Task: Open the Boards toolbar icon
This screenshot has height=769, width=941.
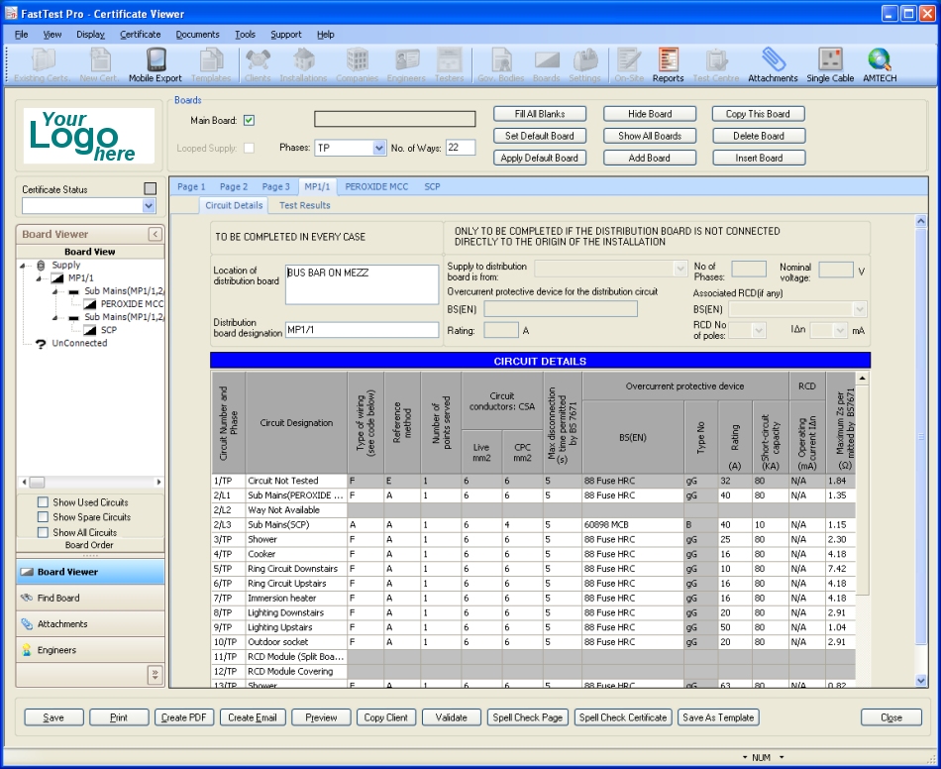Action: click(546, 64)
